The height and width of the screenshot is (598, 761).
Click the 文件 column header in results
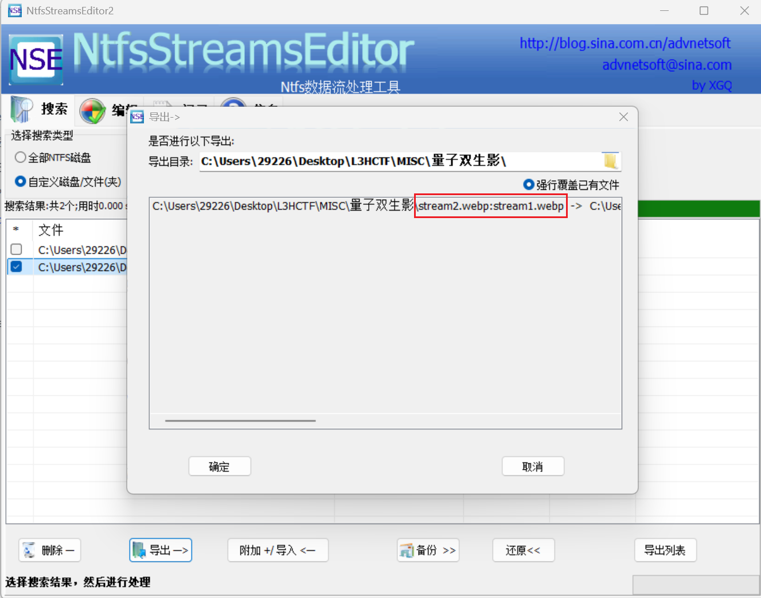[x=50, y=230]
